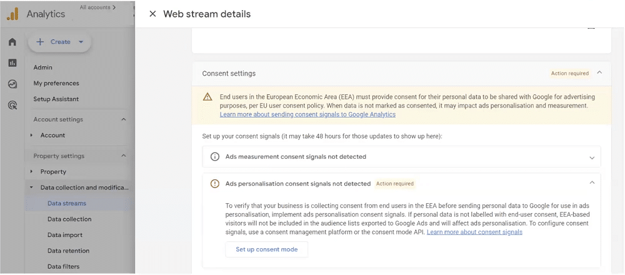Open My preferences in the sidebar
Viewport: 625px width, 275px height.
(56, 83)
